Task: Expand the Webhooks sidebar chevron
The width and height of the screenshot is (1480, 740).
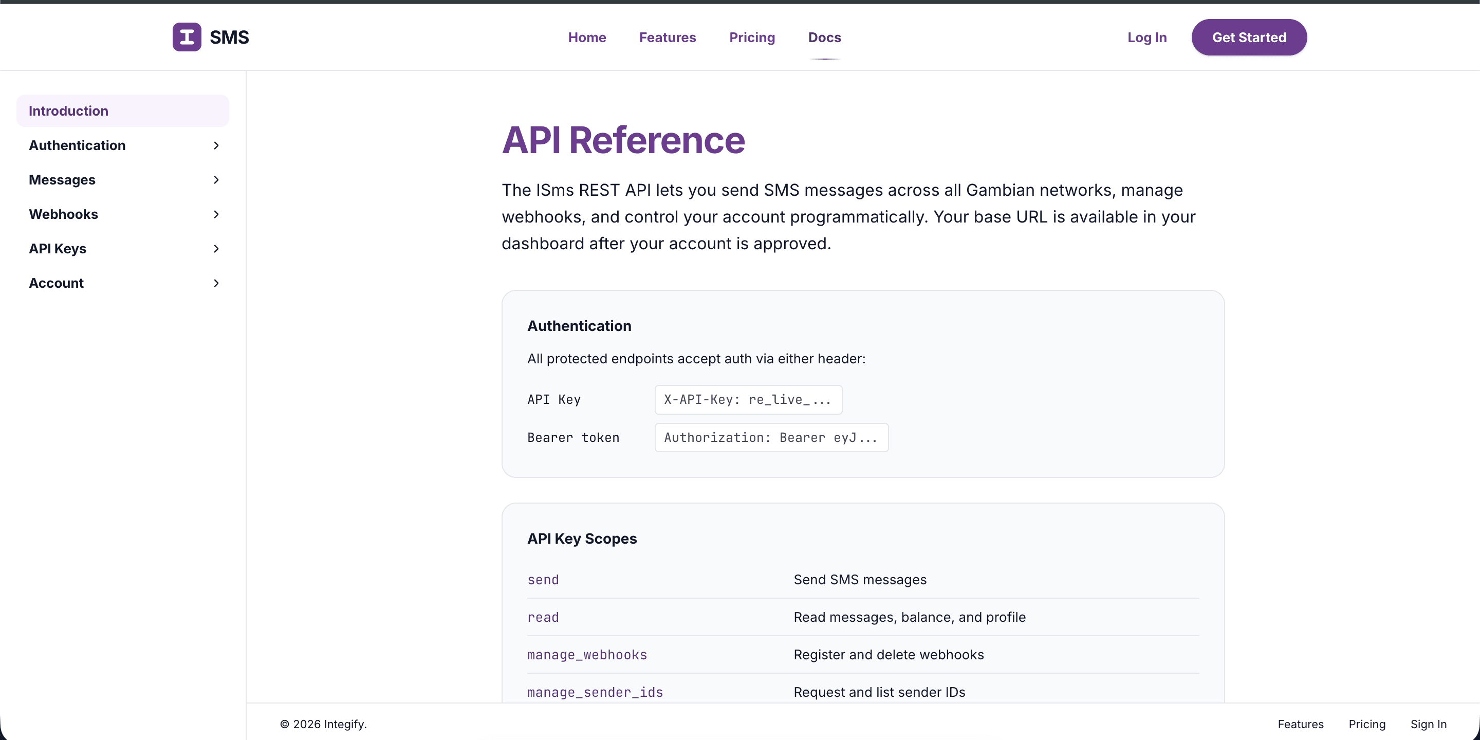Action: (216, 214)
